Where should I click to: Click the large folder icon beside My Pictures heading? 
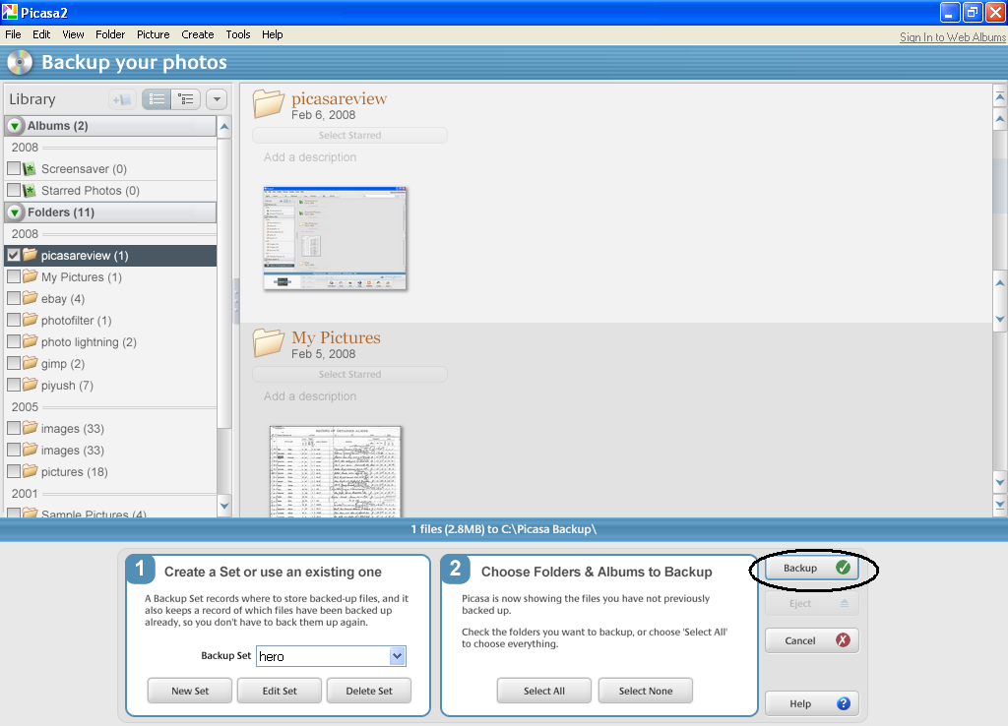click(x=268, y=342)
